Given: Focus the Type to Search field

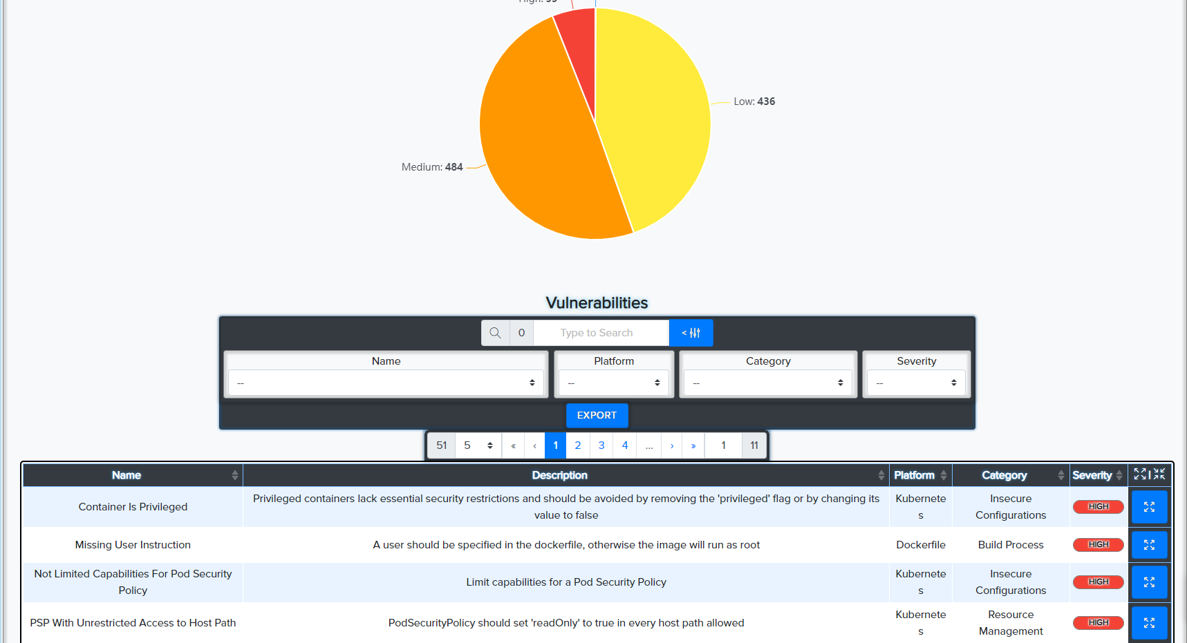Looking at the screenshot, I should (601, 333).
